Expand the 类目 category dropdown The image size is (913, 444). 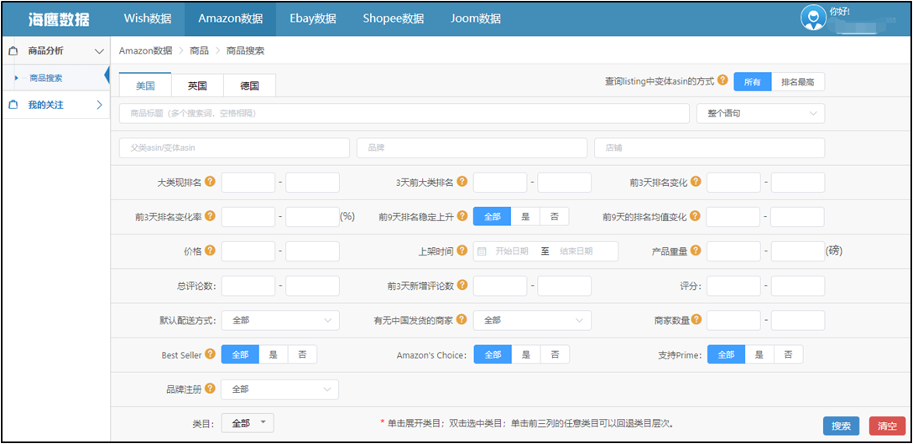(248, 424)
